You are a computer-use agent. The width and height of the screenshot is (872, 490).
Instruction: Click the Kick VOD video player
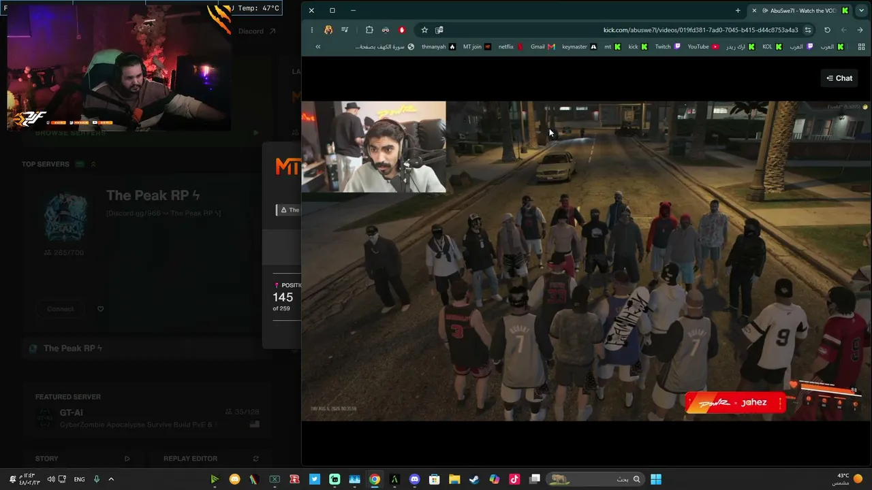click(586, 261)
